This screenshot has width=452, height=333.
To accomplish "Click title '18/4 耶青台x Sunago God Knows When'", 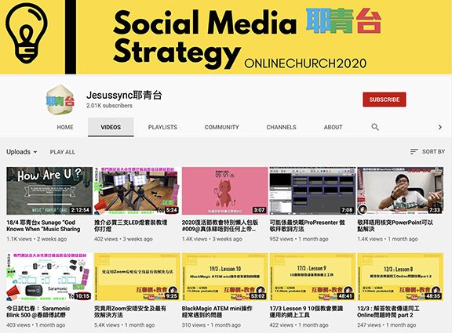I will tap(43, 226).
